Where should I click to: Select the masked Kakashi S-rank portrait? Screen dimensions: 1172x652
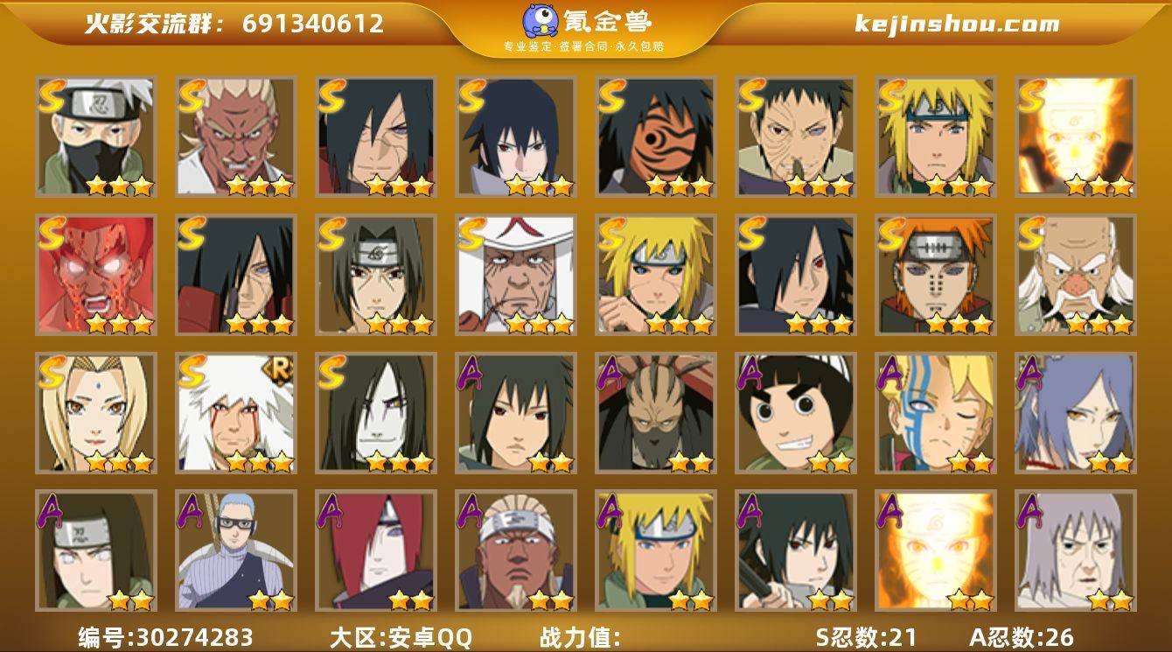coord(96,137)
